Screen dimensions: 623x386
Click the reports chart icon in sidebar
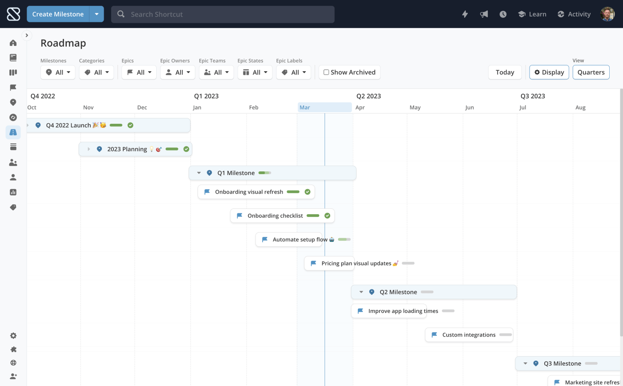click(13, 192)
